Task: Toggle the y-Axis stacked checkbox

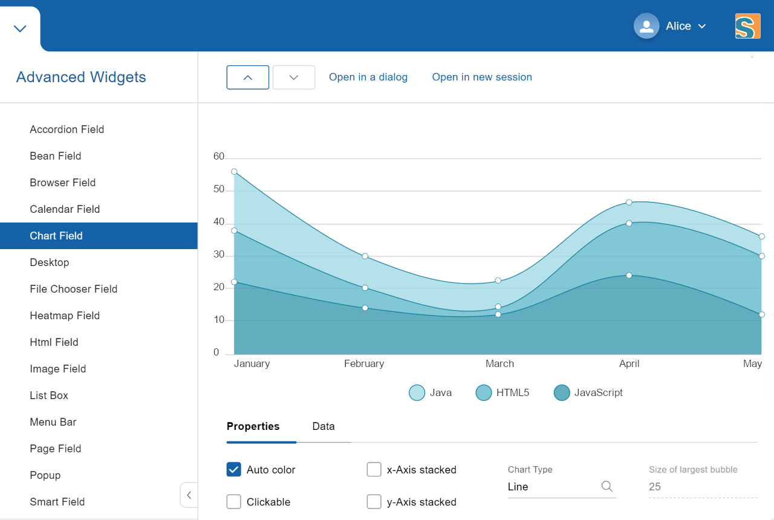Action: 374,502
